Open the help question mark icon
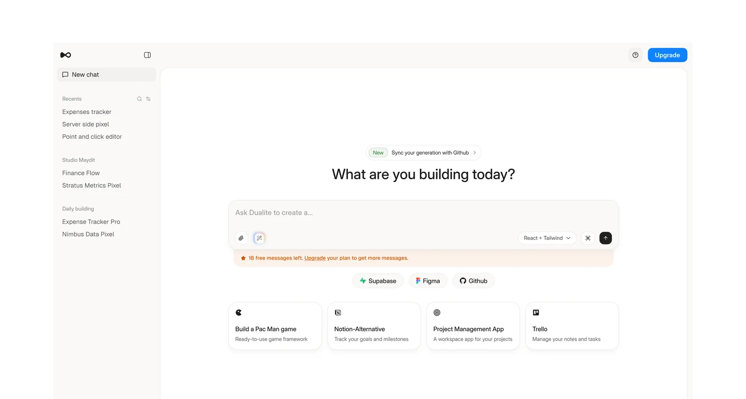746x399 pixels. click(x=635, y=55)
